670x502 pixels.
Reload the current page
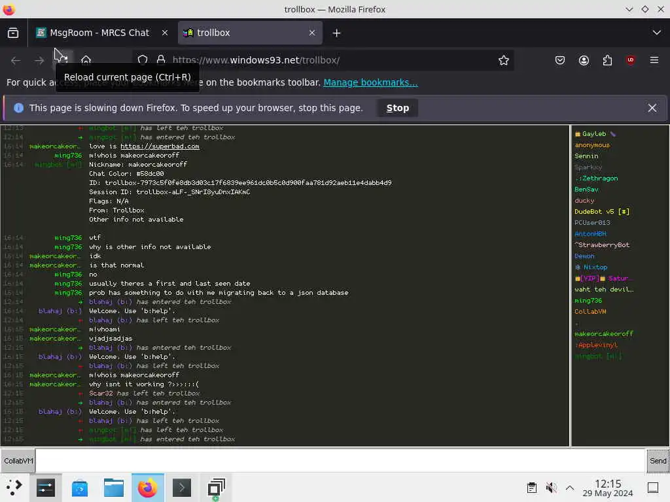click(62, 61)
